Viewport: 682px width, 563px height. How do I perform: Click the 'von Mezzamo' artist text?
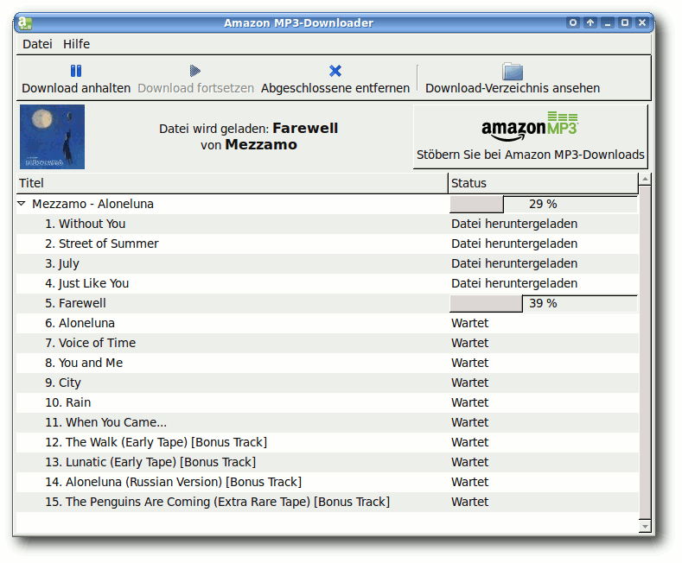click(249, 145)
